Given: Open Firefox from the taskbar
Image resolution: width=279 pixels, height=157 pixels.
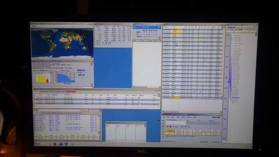Looking at the screenshot, I should point(55,144).
